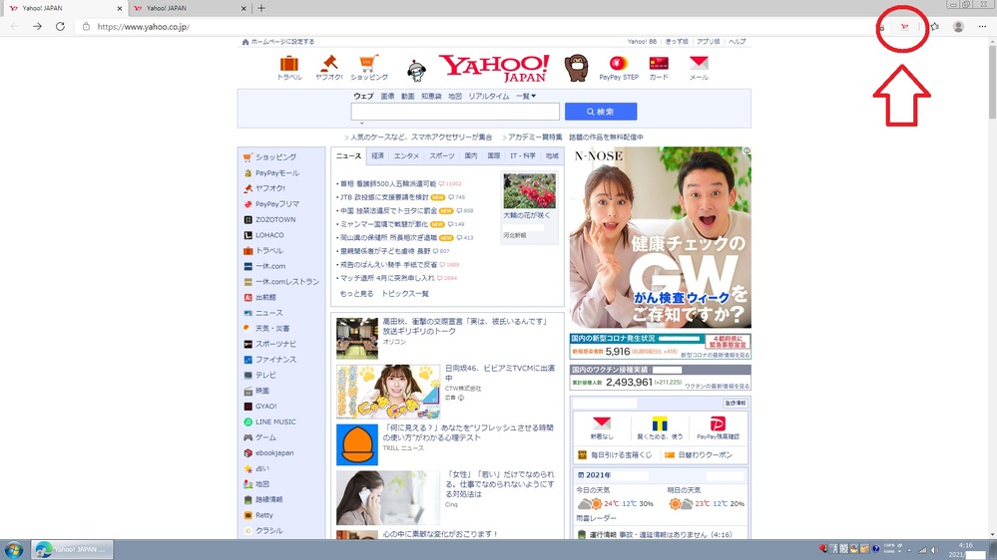Image resolution: width=997 pixels, height=560 pixels.
Task: Open the browser profile avatar icon
Action: [x=958, y=27]
